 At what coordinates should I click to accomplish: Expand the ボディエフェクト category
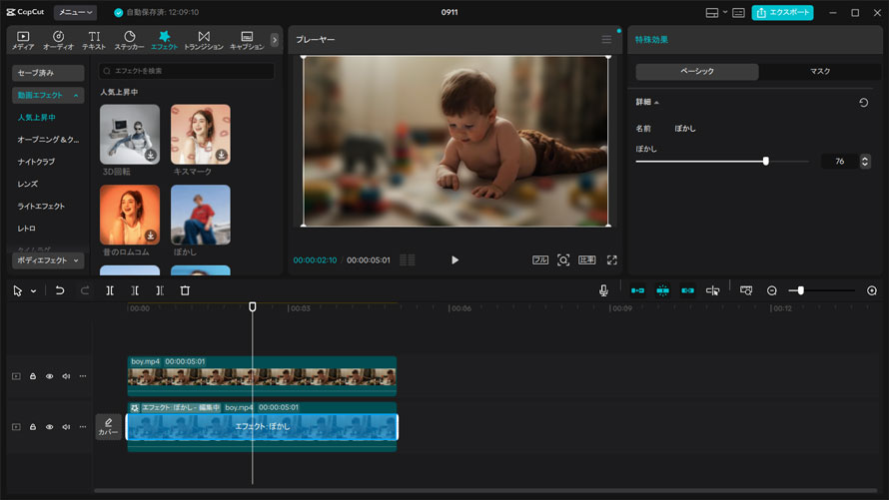pyautogui.click(x=48, y=260)
